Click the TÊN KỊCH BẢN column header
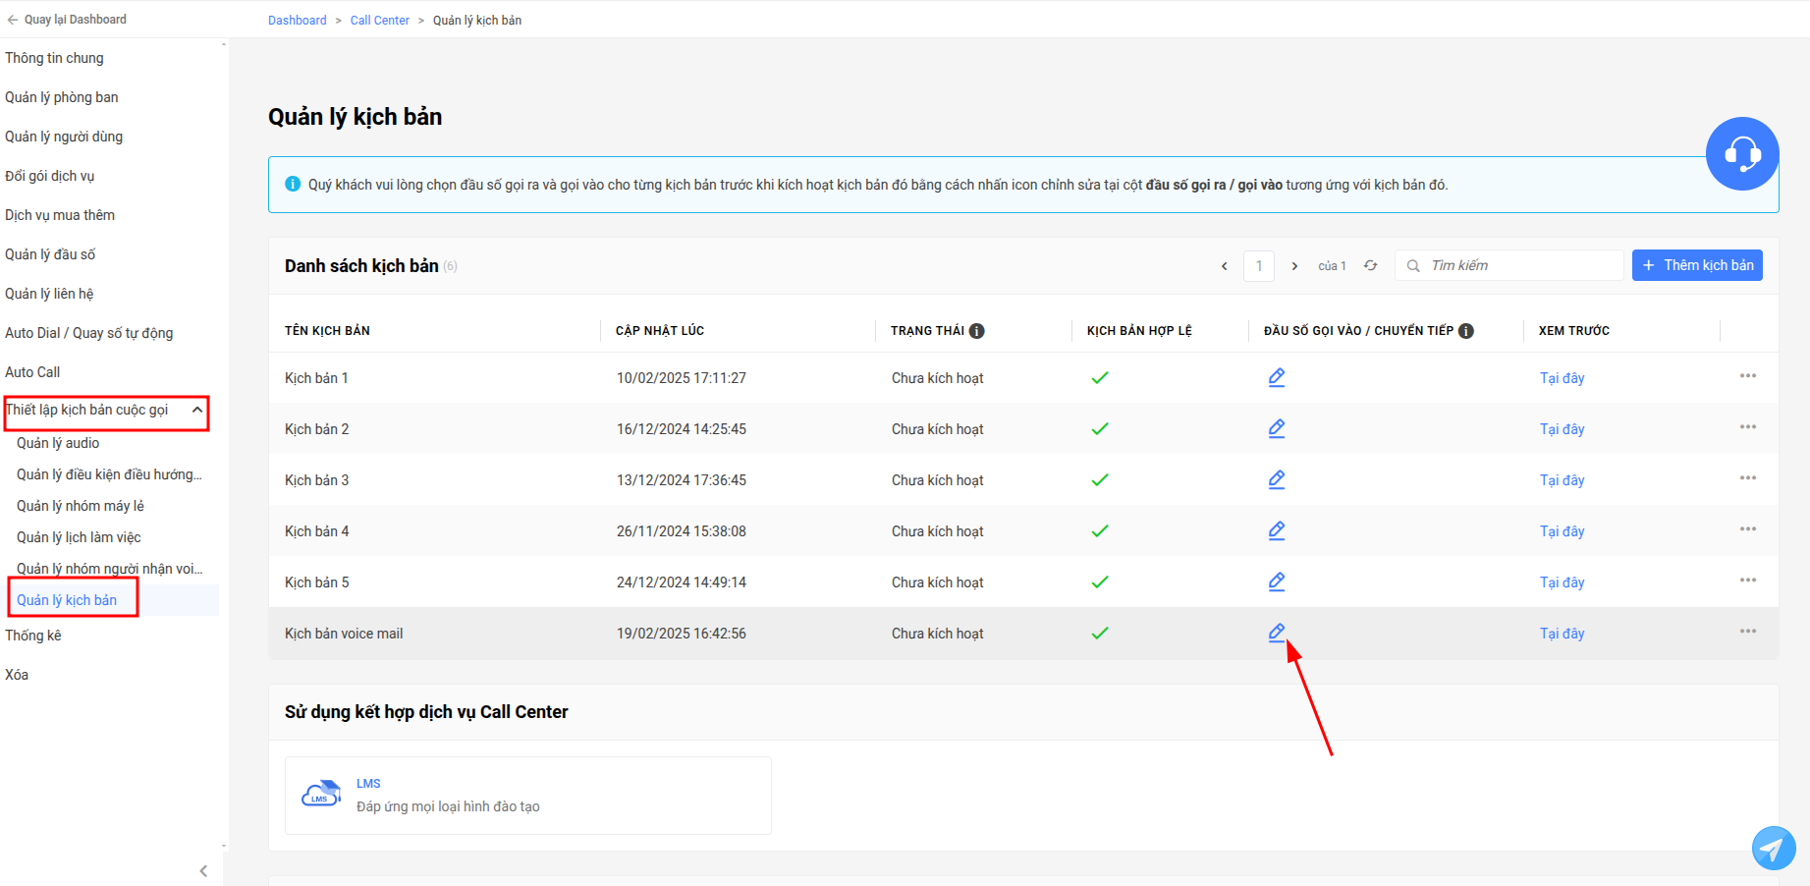 click(327, 331)
